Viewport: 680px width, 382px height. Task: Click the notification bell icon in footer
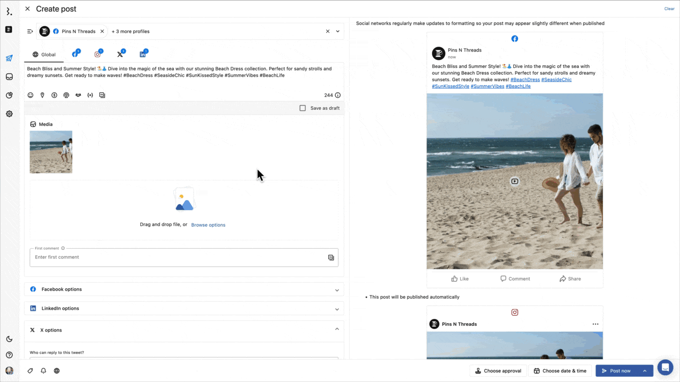click(44, 371)
